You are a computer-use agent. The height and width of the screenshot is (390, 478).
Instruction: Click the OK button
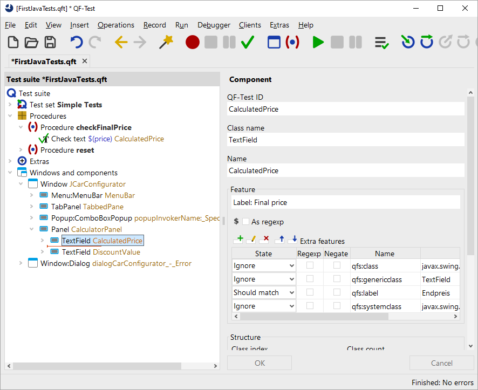tap(260, 363)
